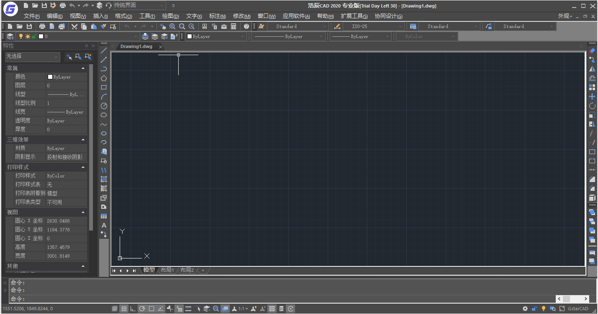Choose the multiline Text tool (A)
This screenshot has height=314, width=598.
(x=104, y=225)
